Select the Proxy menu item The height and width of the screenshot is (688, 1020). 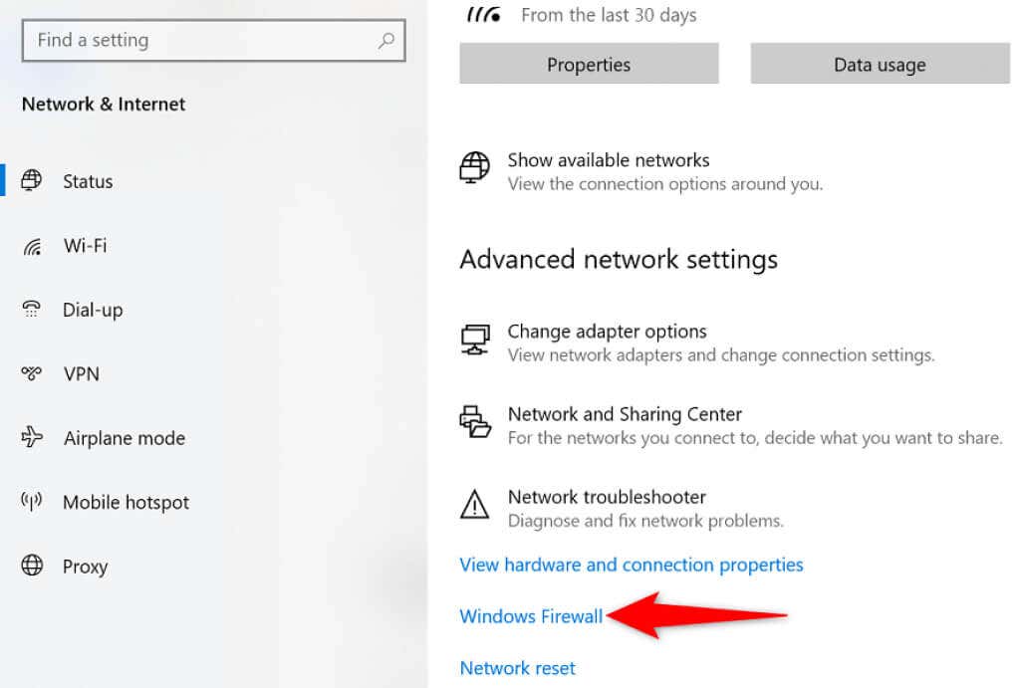(85, 567)
